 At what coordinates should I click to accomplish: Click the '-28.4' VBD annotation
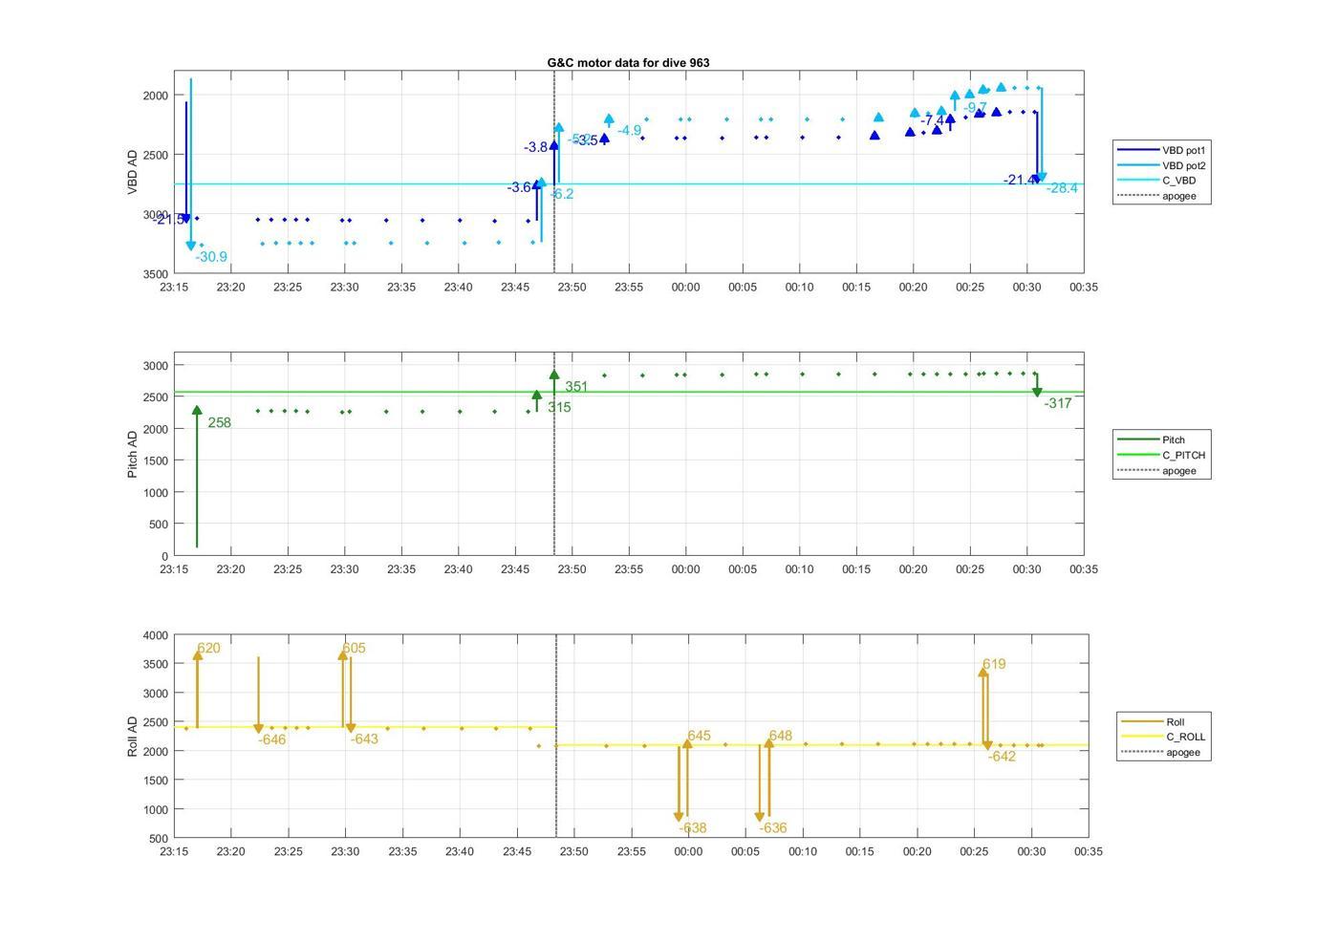1062,188
